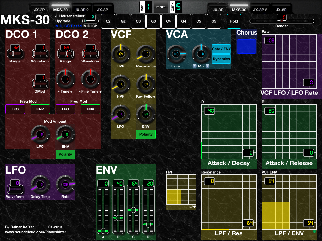Click the Bender slider handle
The height and width of the screenshot is (241, 322).
coord(282,18)
